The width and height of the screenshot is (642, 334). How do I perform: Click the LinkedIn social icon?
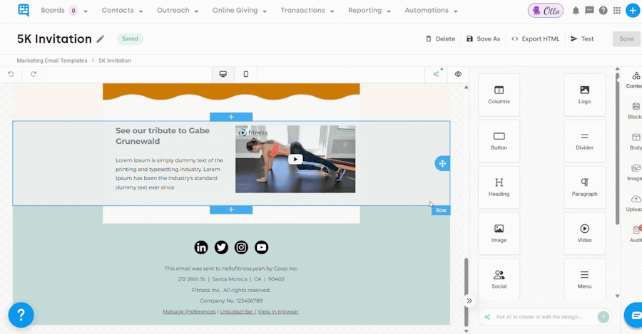click(201, 247)
